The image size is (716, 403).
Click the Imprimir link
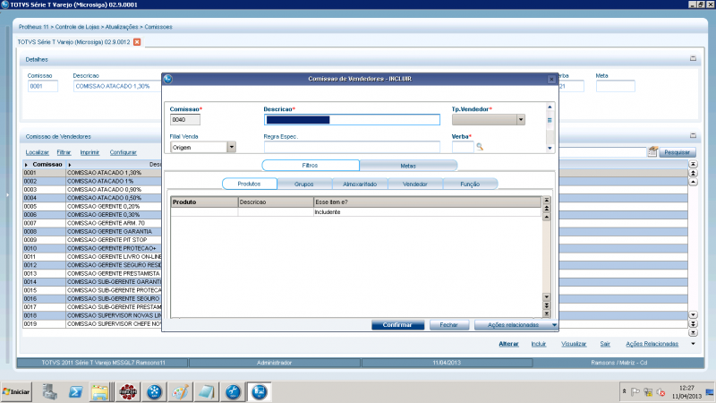[89, 152]
